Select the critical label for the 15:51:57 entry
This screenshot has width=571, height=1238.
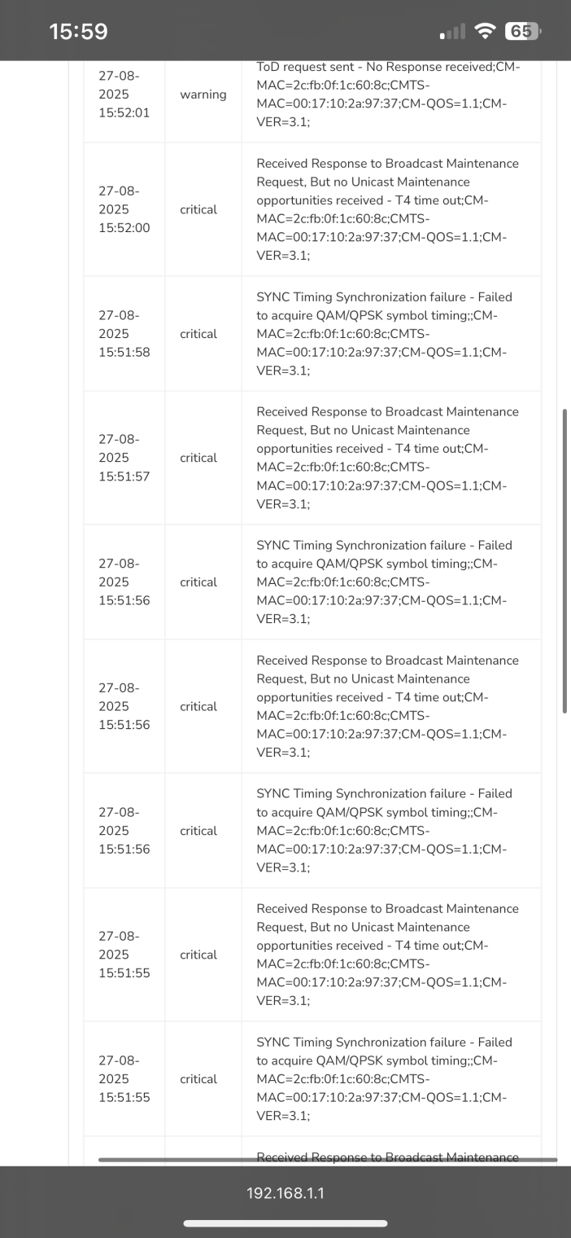198,458
